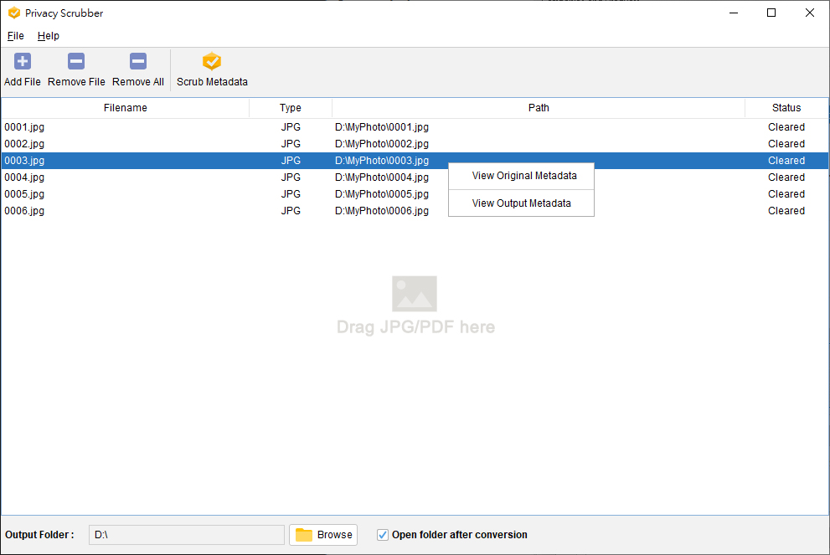Image resolution: width=830 pixels, height=555 pixels.
Task: Select the 0001.jpg row in file list
Action: pyautogui.click(x=25, y=127)
